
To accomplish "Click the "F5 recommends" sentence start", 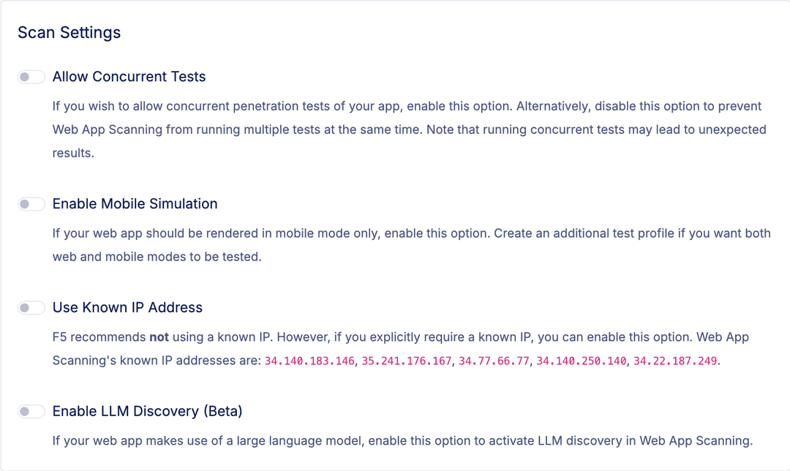I will 98,337.
